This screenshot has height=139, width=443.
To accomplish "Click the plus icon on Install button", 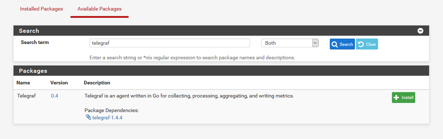I will pos(397,98).
